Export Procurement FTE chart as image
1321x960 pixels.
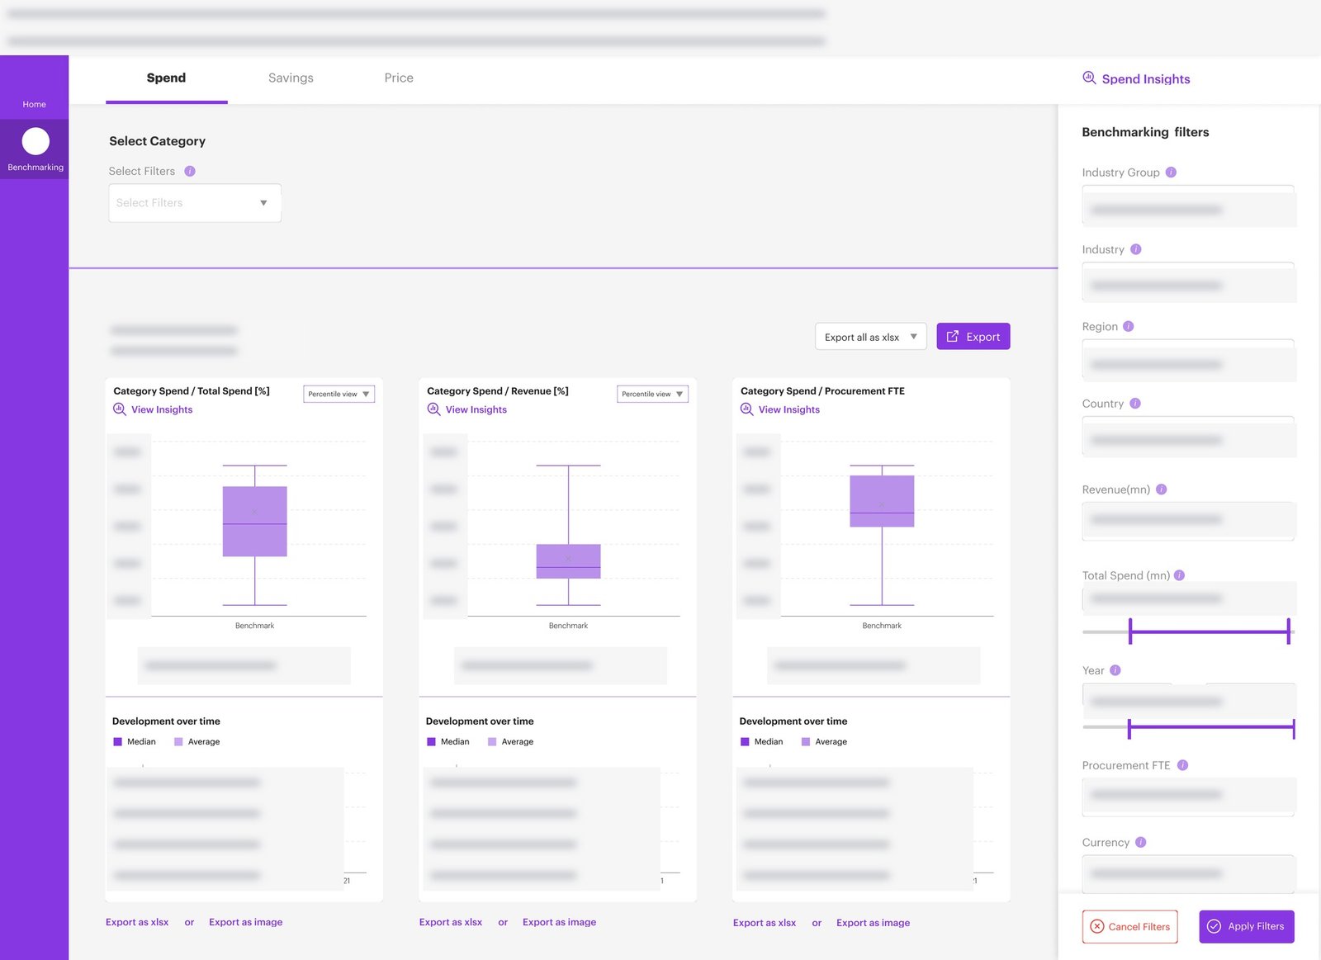click(x=874, y=923)
